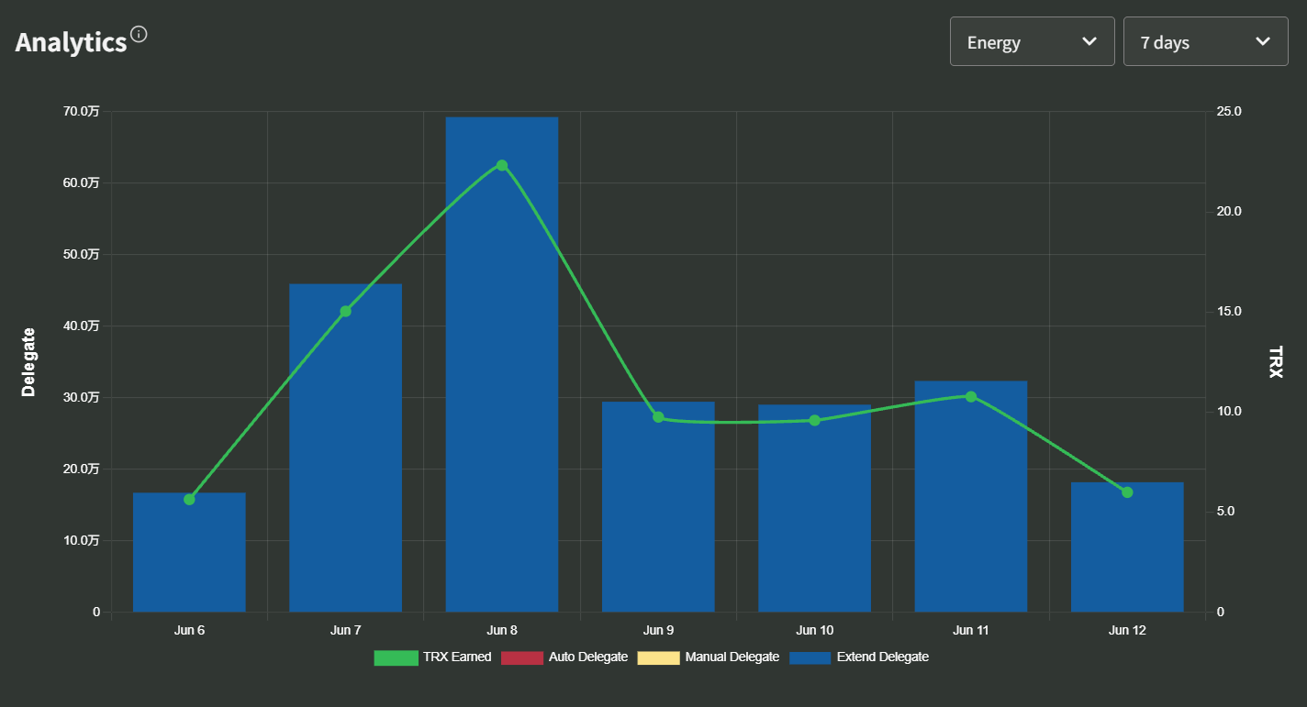The image size is (1307, 707).
Task: Click the Jun 7 green line data point
Action: tap(346, 312)
